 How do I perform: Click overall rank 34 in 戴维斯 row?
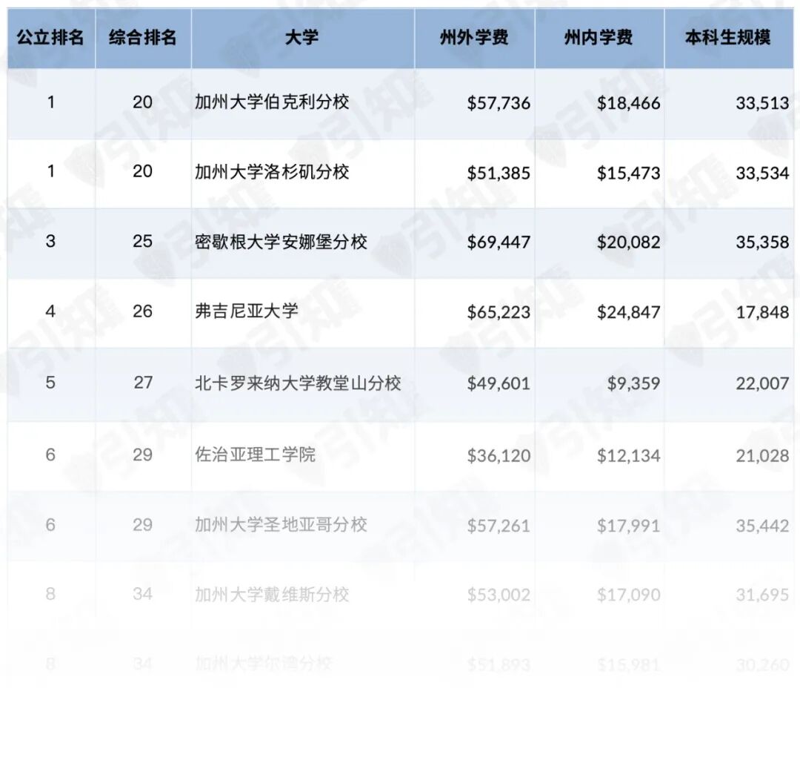click(x=143, y=594)
